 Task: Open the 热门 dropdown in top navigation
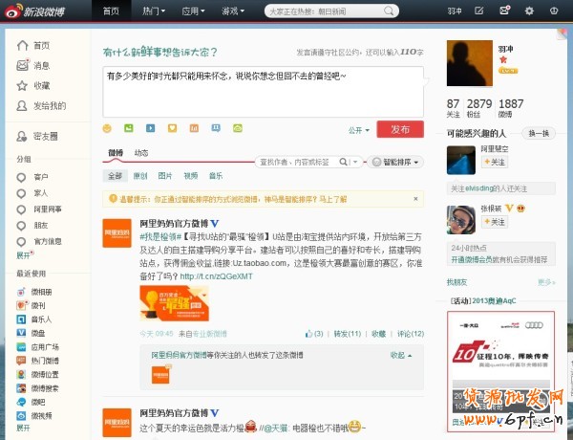point(154,11)
